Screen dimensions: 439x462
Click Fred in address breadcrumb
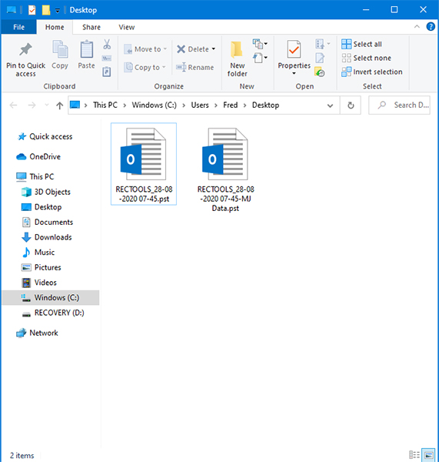click(231, 105)
